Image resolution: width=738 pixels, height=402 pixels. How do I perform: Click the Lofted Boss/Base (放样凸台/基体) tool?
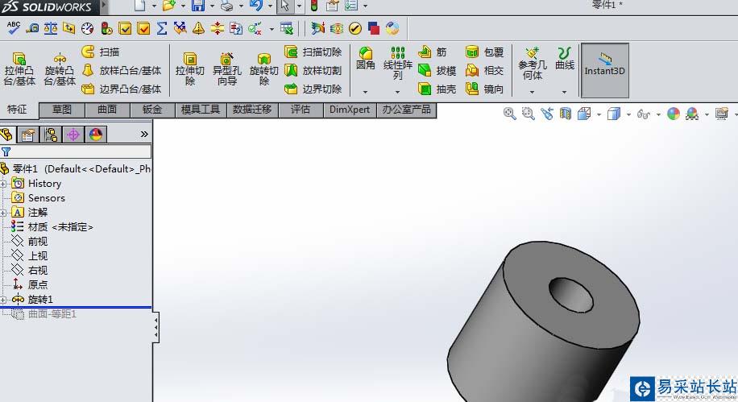[122, 71]
